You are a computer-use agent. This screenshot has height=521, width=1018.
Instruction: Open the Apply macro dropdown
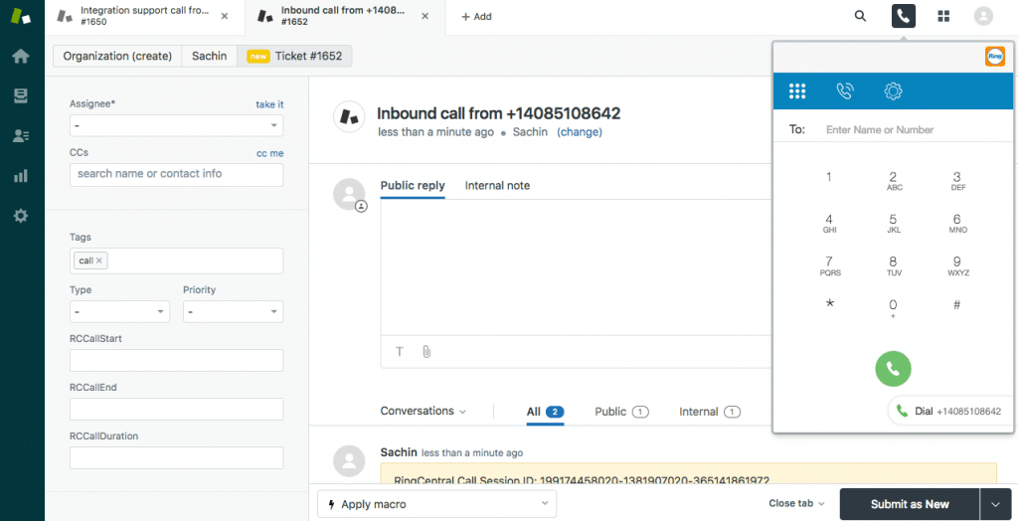point(436,504)
